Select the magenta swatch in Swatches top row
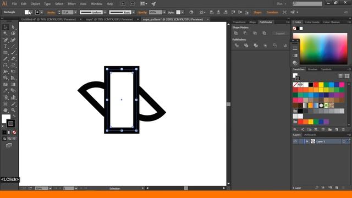The height and width of the screenshot is (198, 352). click(342, 85)
